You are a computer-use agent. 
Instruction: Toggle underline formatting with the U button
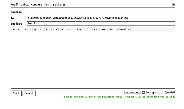pos(35,29)
